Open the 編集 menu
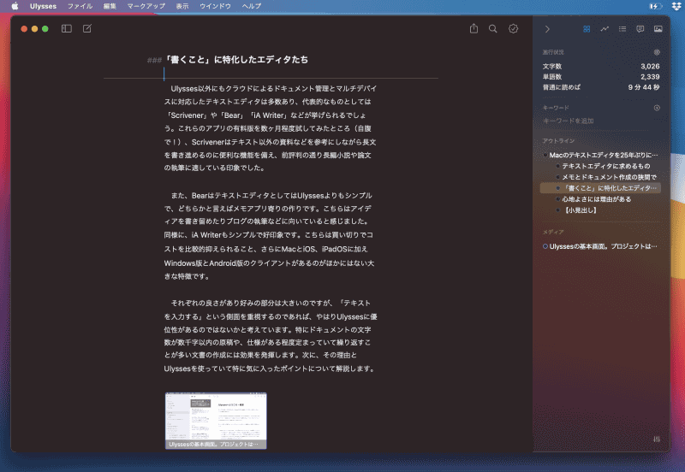This screenshot has width=685, height=472. (110, 6)
